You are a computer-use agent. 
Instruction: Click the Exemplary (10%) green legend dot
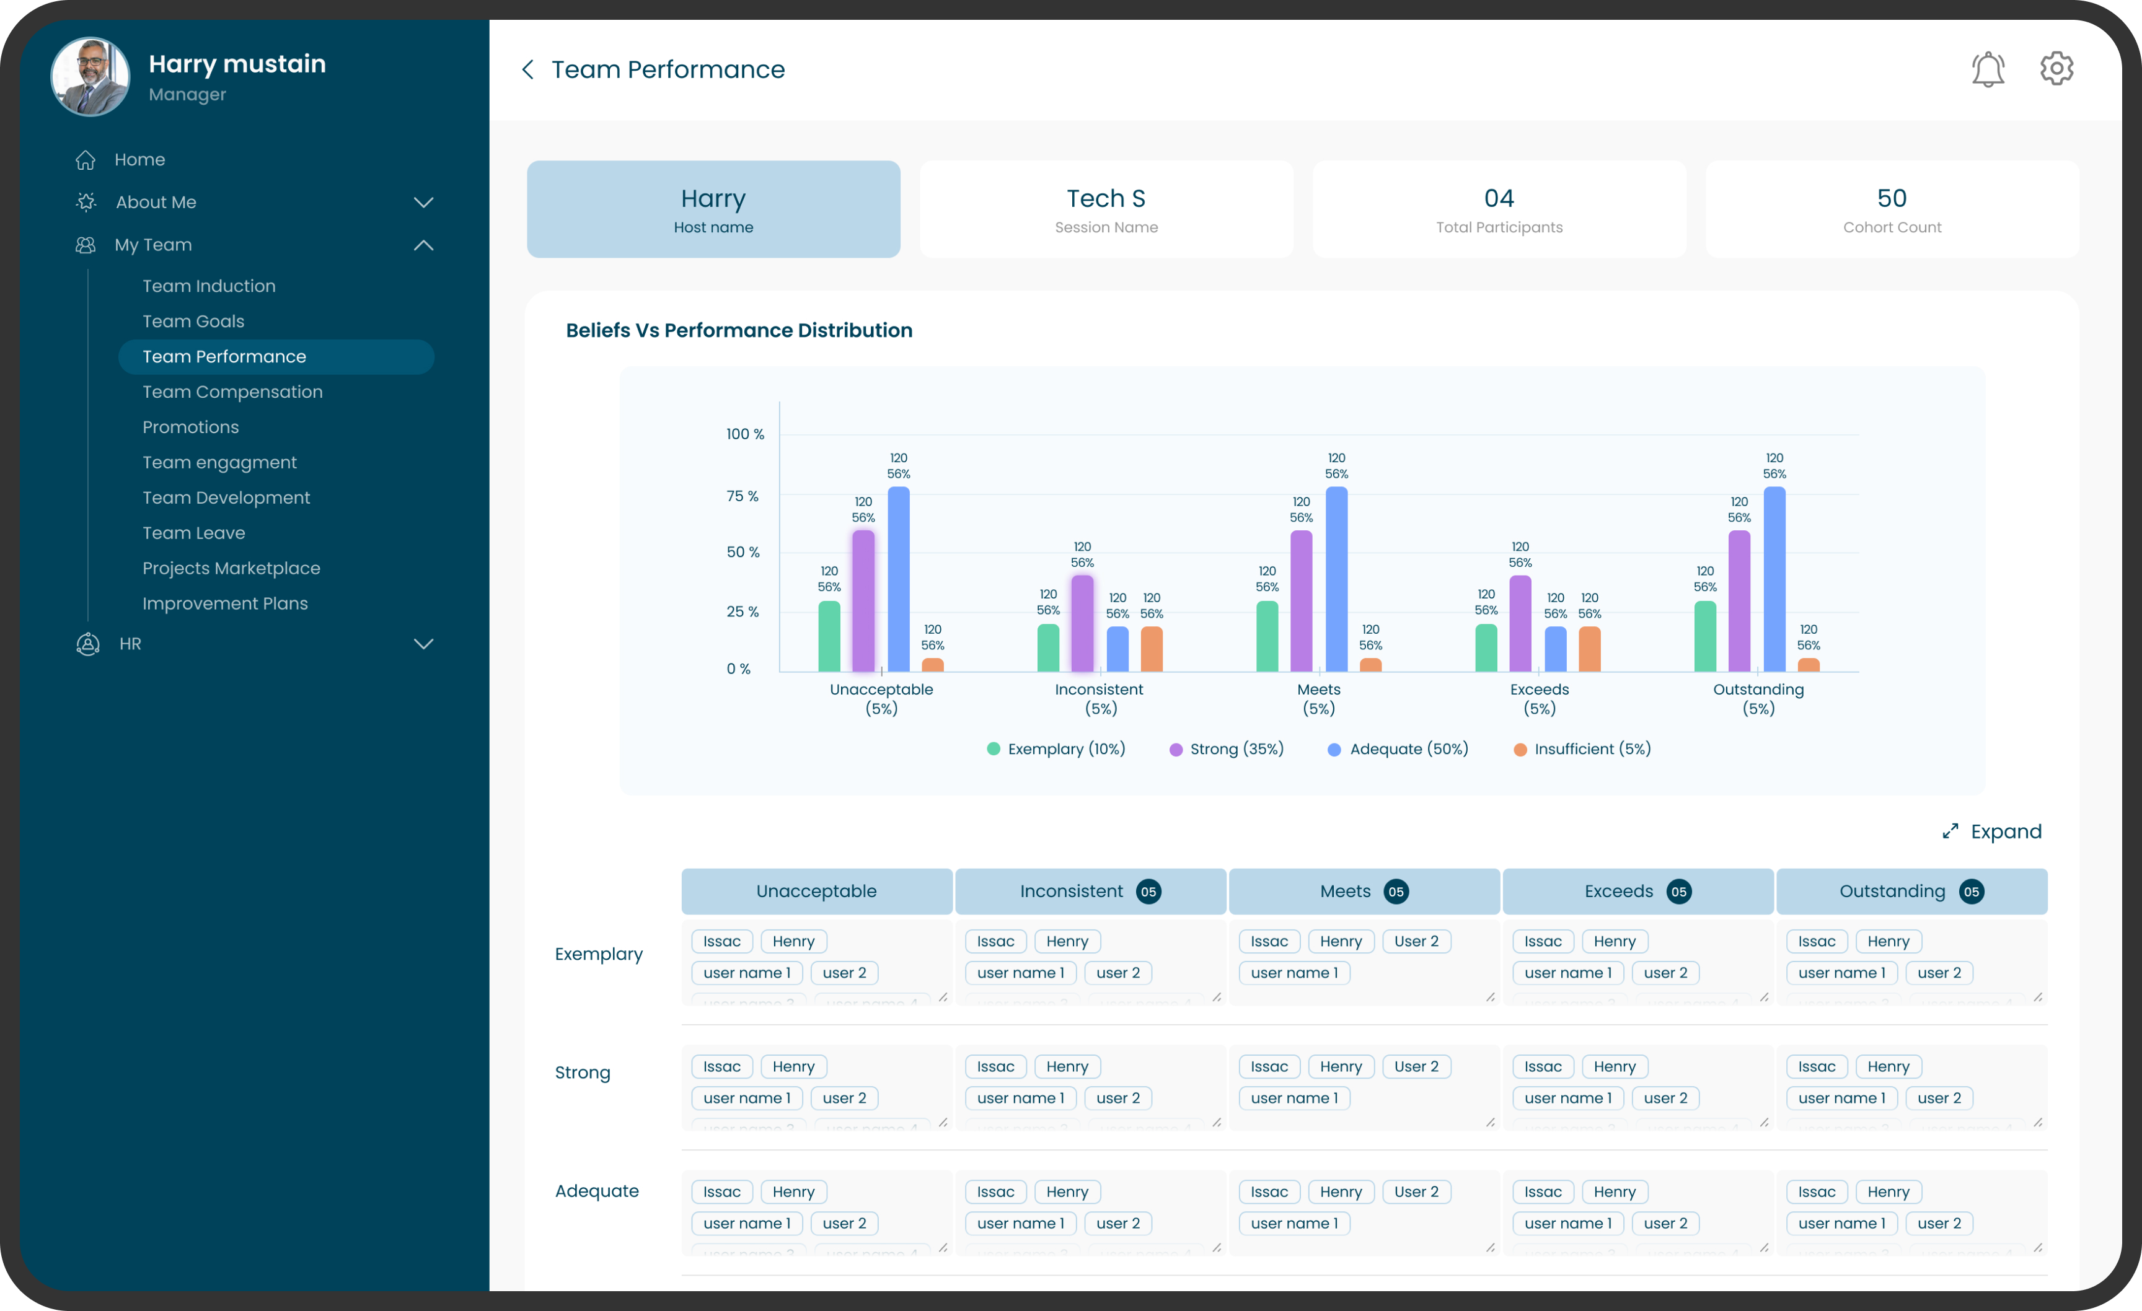993,749
